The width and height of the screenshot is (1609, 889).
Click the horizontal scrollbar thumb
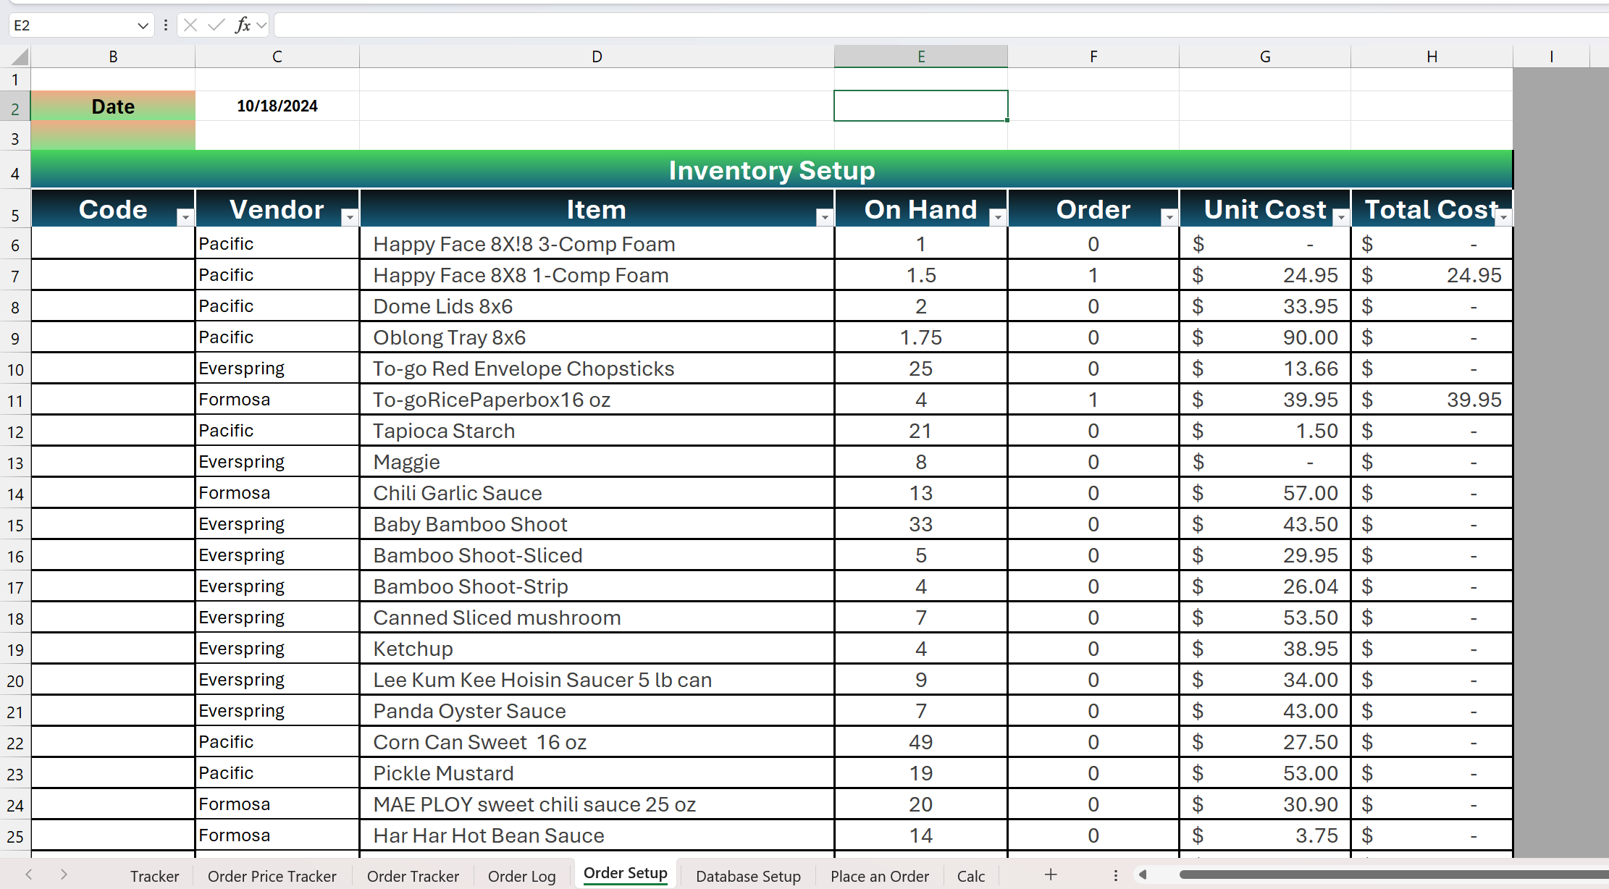(x=1394, y=875)
